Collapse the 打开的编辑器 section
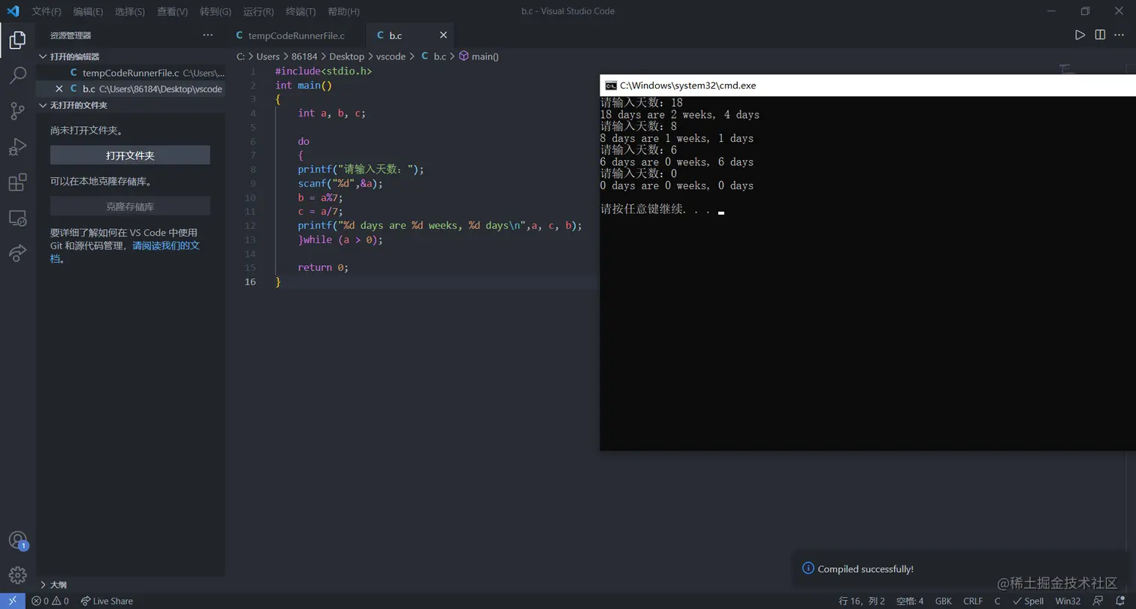This screenshot has height=609, width=1136. pyautogui.click(x=74, y=56)
